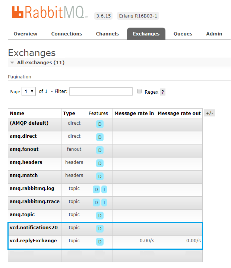Click the RabbitMQ logo icon
Screen dimensions: 231x268
18,13
